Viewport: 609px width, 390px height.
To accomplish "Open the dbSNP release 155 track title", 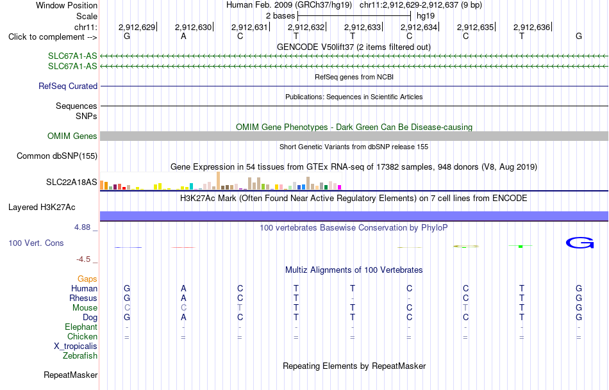I will (354, 147).
